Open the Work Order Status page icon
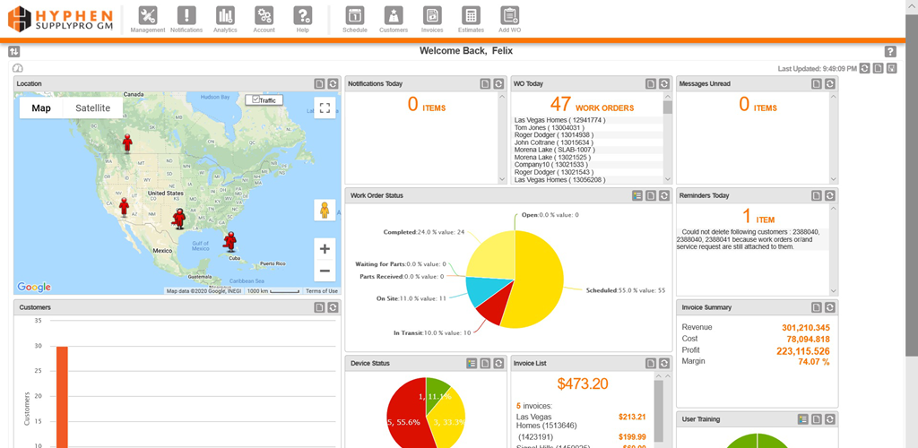Screen dimensions: 918x448 [651, 195]
